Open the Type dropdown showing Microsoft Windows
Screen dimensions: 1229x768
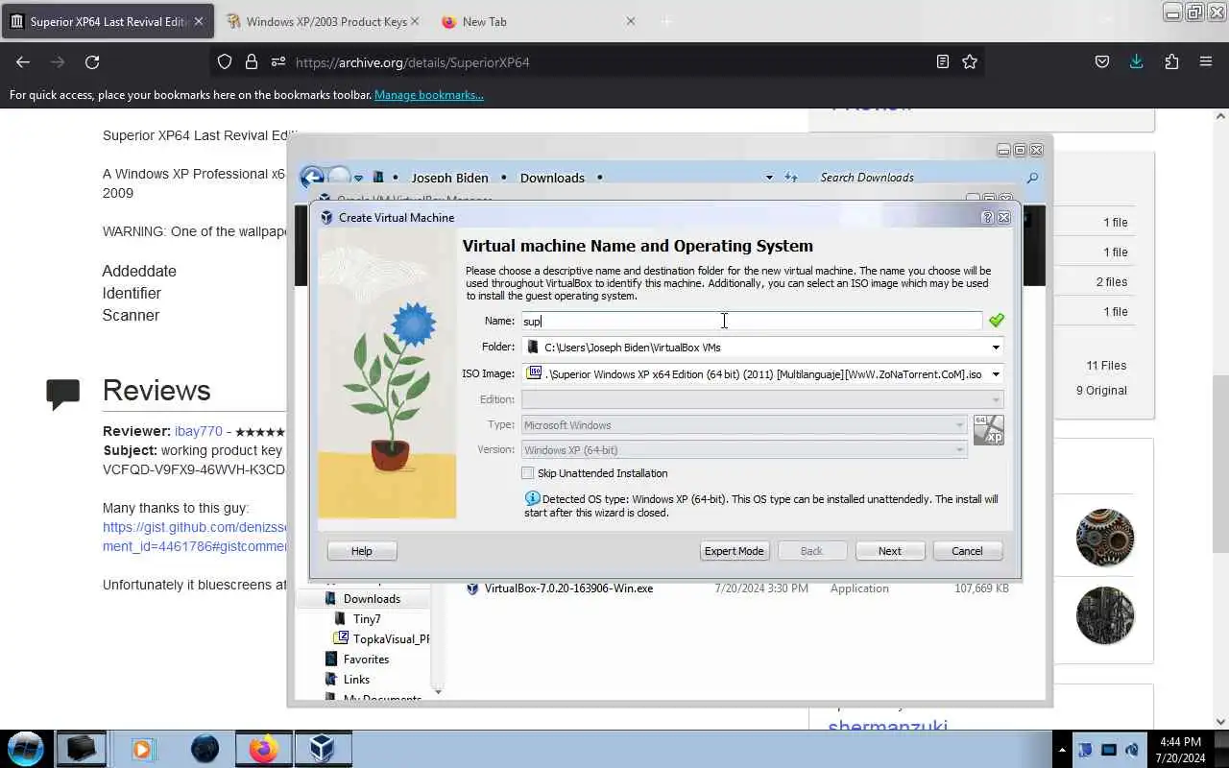[744, 425]
